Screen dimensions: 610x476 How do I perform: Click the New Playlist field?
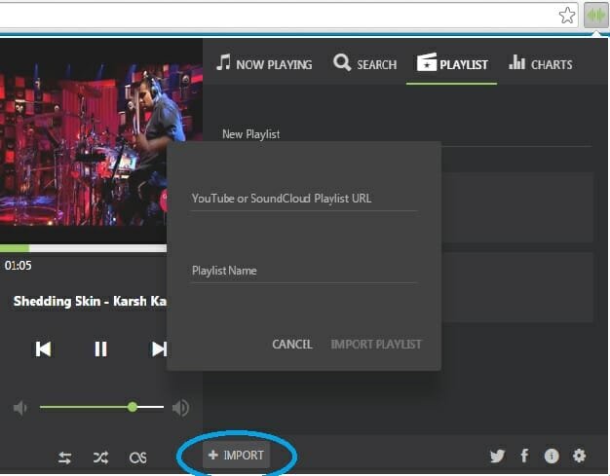click(407, 135)
